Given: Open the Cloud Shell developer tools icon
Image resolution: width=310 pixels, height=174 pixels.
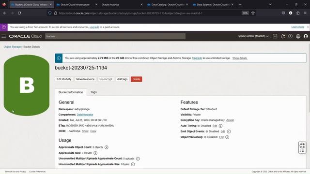Looking at the screenshot, I should (x=275, y=36).
